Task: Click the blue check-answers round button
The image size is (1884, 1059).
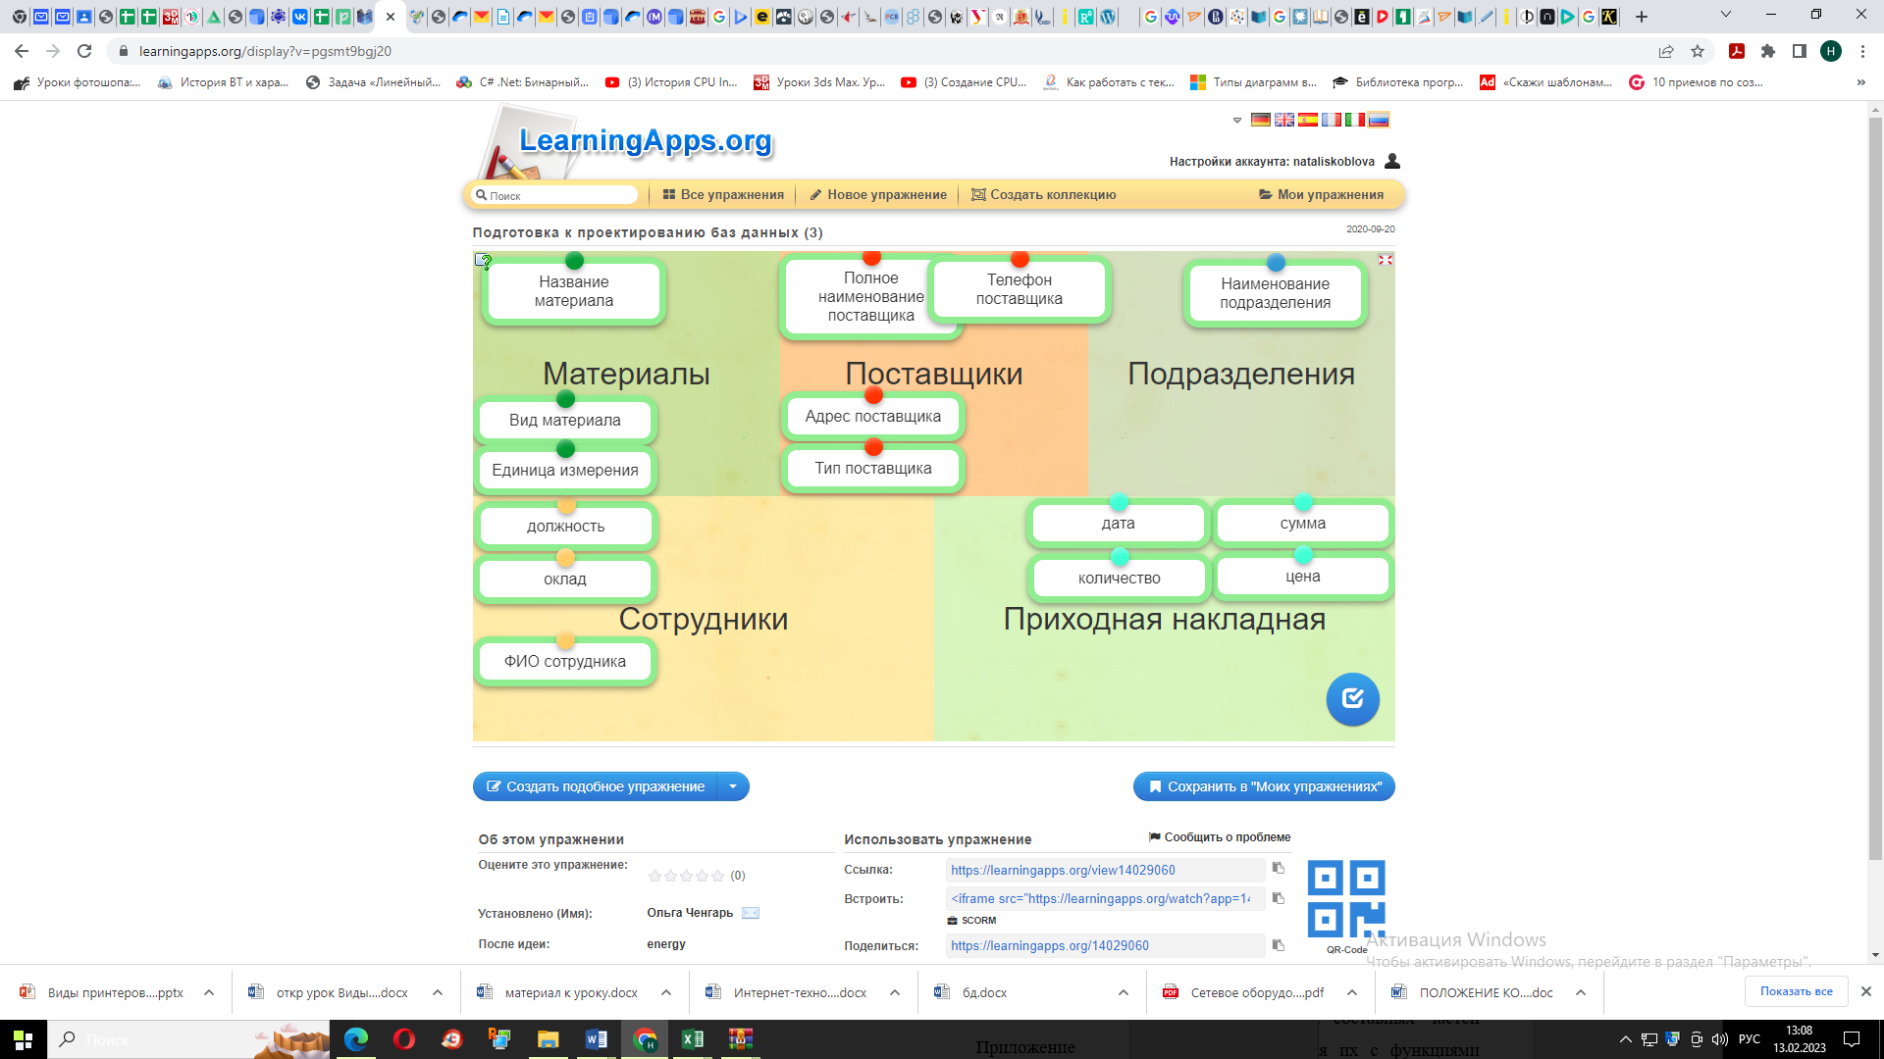Action: click(1352, 699)
